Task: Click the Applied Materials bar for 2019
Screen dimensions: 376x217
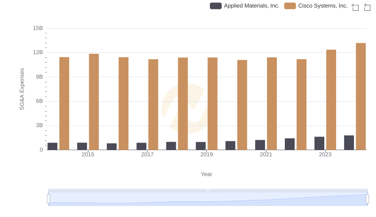Action: click(x=201, y=146)
